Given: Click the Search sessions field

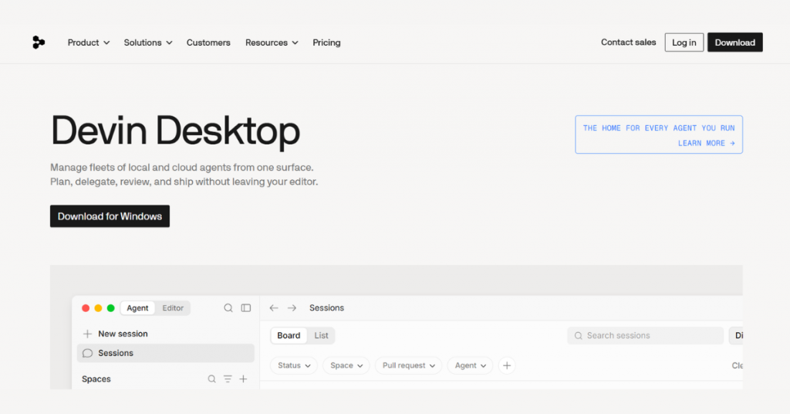Looking at the screenshot, I should pos(646,335).
